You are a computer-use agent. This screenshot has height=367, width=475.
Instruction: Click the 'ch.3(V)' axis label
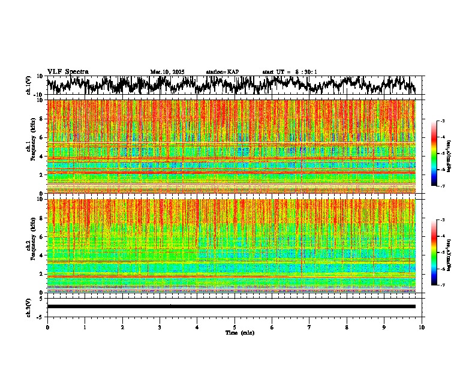click(x=29, y=308)
